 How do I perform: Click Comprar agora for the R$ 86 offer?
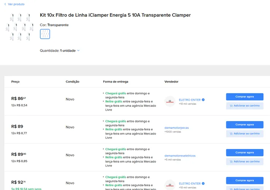pos(245,97)
